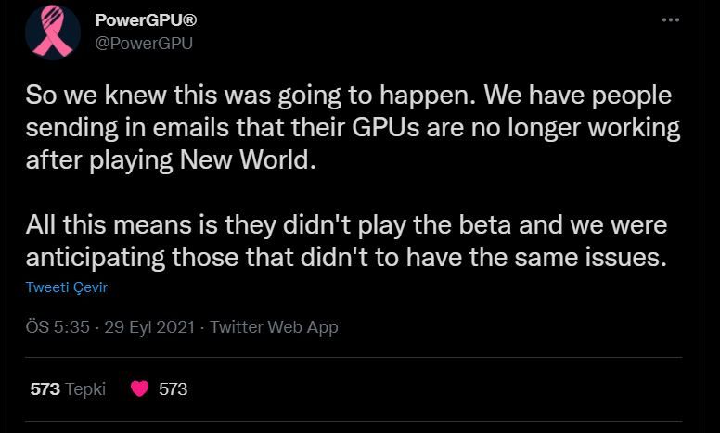Translate tweet via Tweeti Çevir link
The width and height of the screenshot is (720, 433).
pos(67,287)
